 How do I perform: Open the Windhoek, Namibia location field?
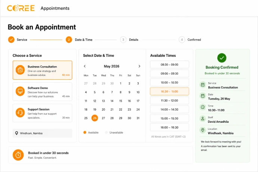[x=43, y=133]
